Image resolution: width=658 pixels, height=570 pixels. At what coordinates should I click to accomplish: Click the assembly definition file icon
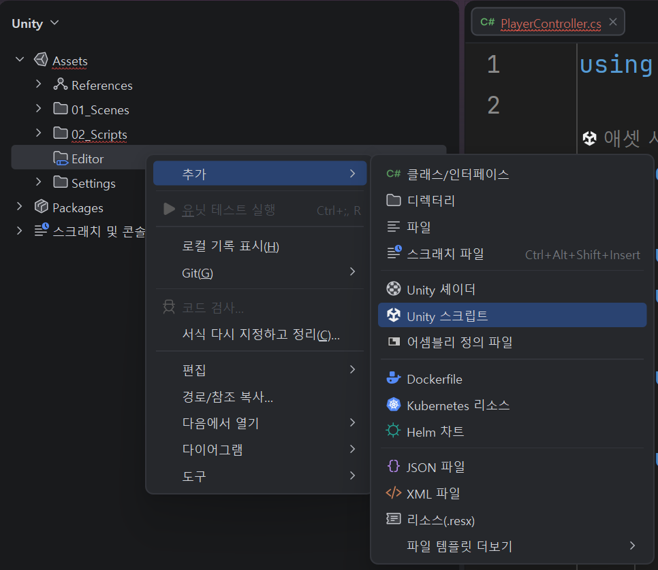point(394,341)
